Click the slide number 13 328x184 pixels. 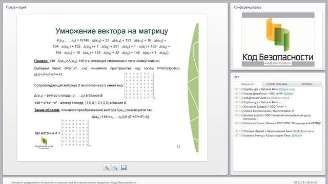pyautogui.click(x=178, y=147)
